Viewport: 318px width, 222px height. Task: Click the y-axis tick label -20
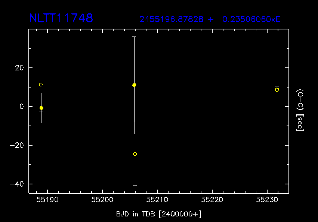17,145
